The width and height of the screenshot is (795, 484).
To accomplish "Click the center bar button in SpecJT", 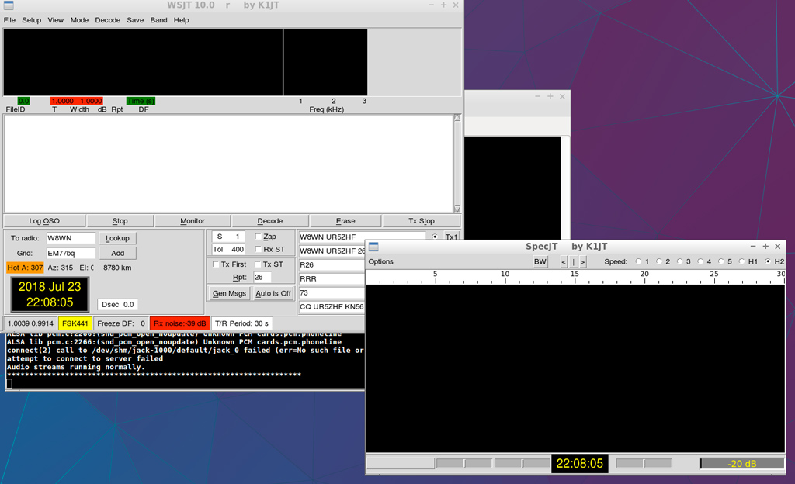I will (574, 261).
